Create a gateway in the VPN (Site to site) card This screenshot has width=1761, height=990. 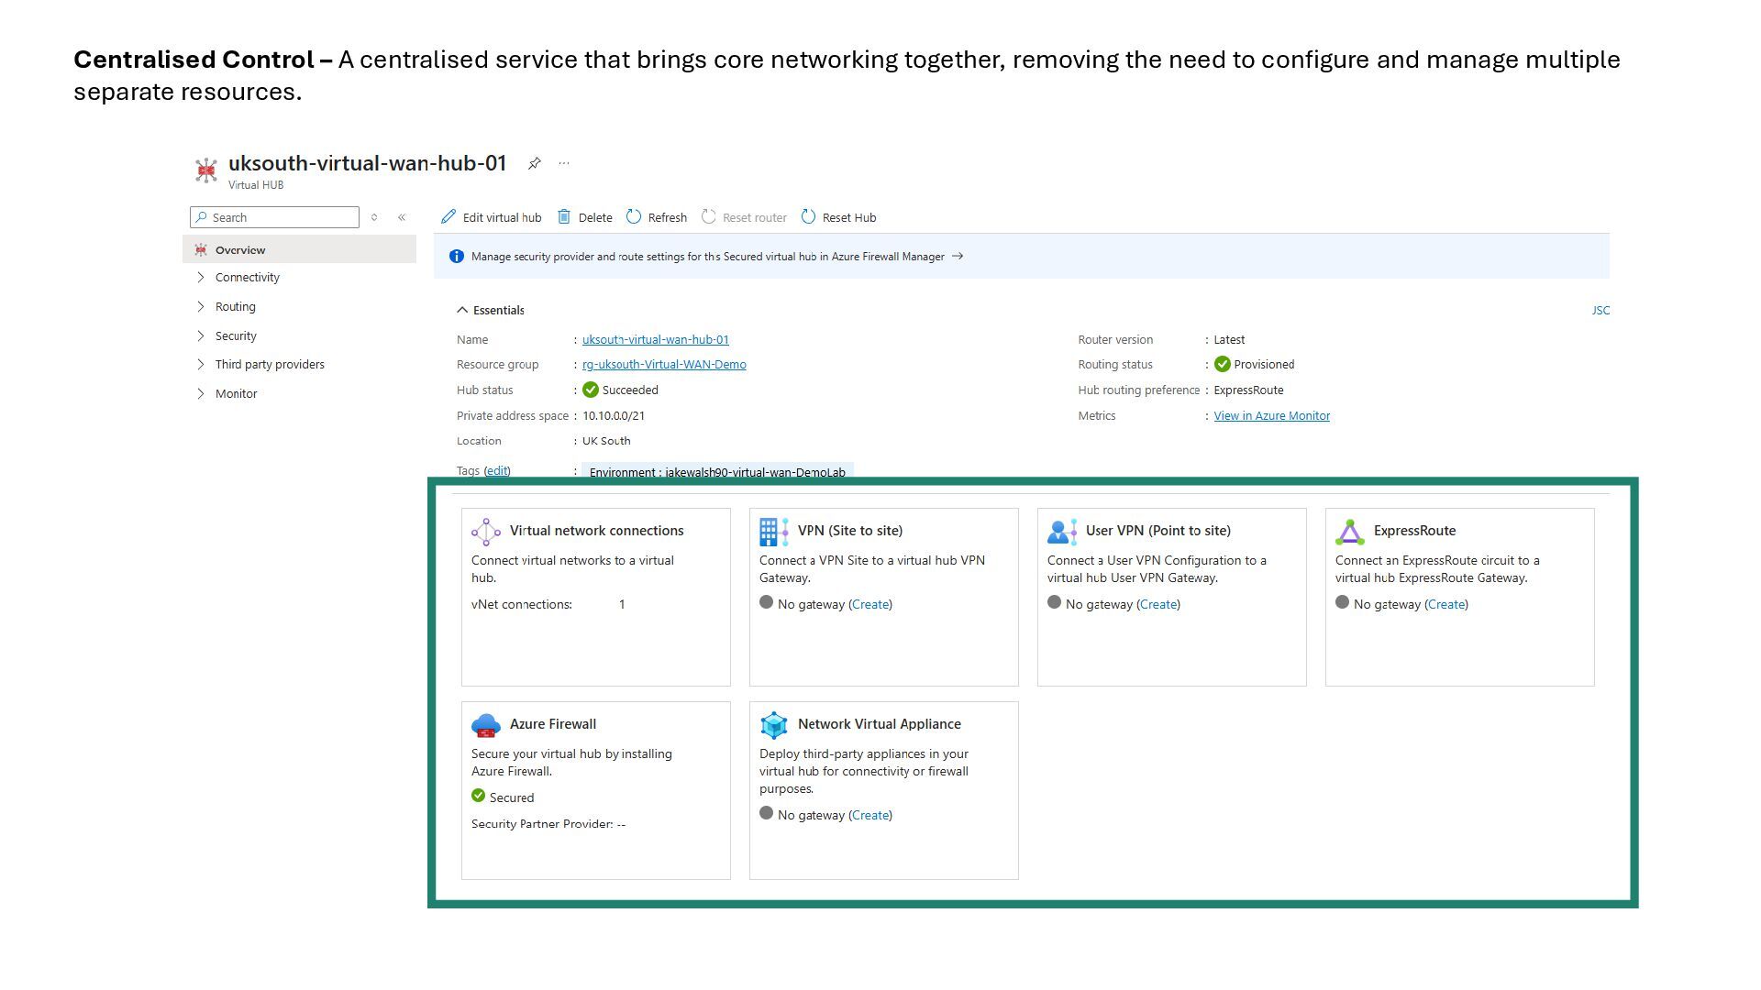click(x=870, y=604)
